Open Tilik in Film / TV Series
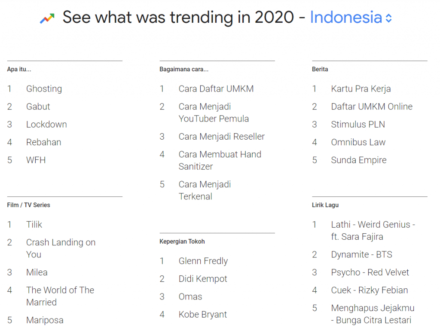440x327 pixels. 34,225
